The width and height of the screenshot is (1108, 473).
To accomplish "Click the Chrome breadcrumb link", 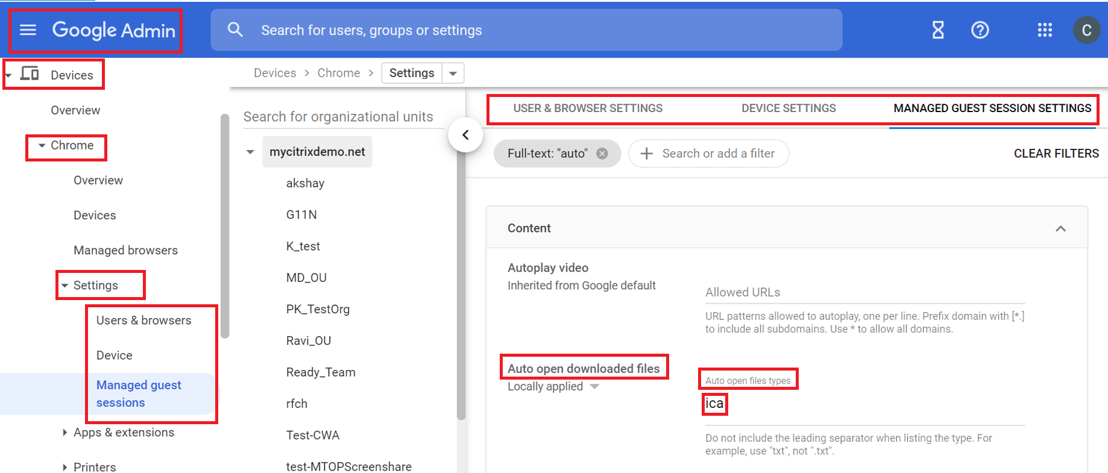I will coord(338,73).
